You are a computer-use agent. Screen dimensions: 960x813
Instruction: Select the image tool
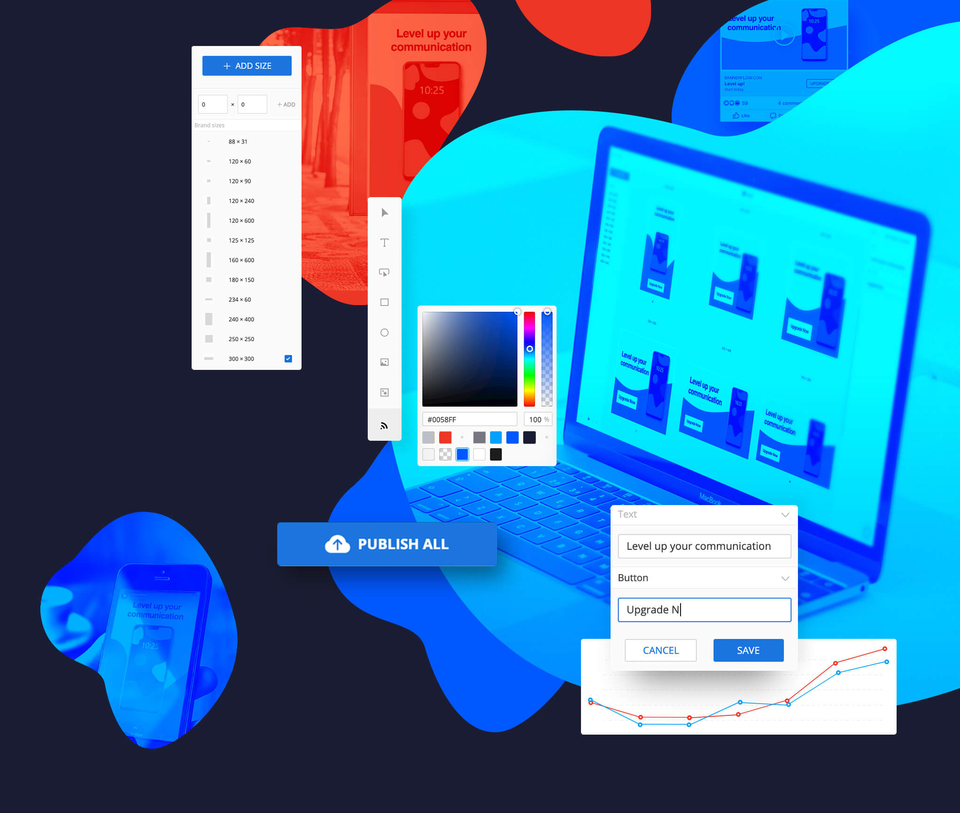386,362
